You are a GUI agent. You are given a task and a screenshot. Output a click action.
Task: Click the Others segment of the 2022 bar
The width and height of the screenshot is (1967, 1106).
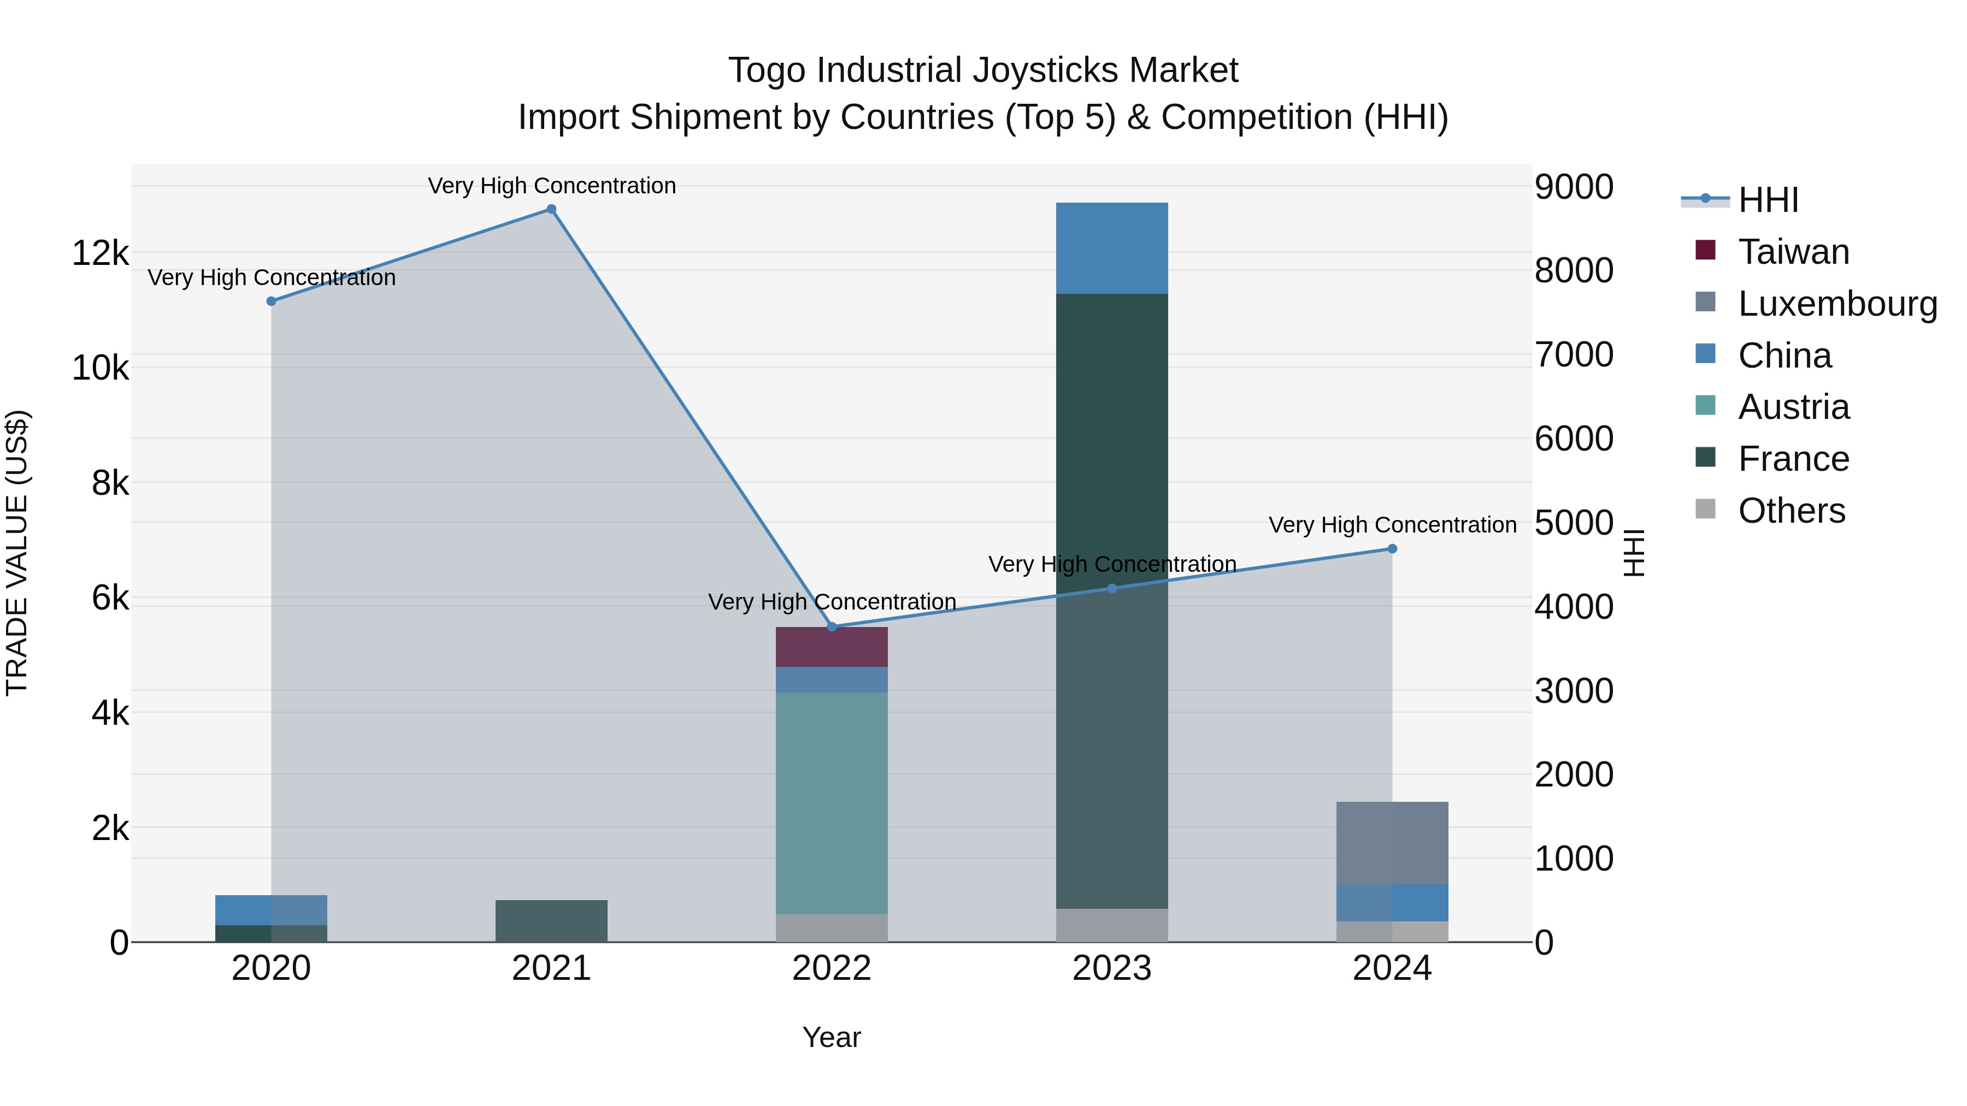pyautogui.click(x=832, y=928)
